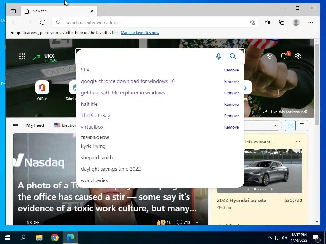This screenshot has height=244, width=326.
Task: Open a new tab with plus button
Action: click(x=103, y=11)
